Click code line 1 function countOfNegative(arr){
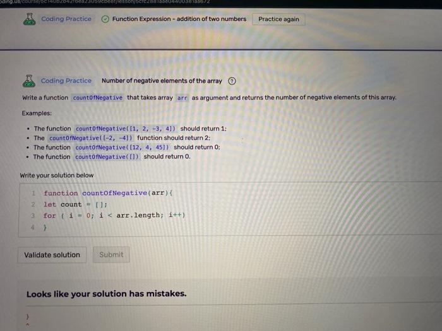 [x=108, y=193]
